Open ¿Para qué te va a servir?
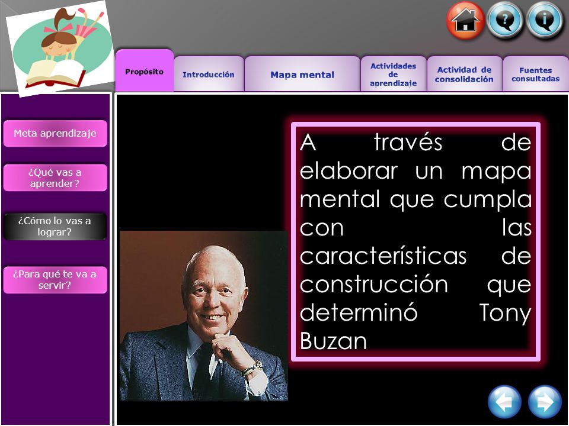This screenshot has height=426, width=569. tap(55, 280)
